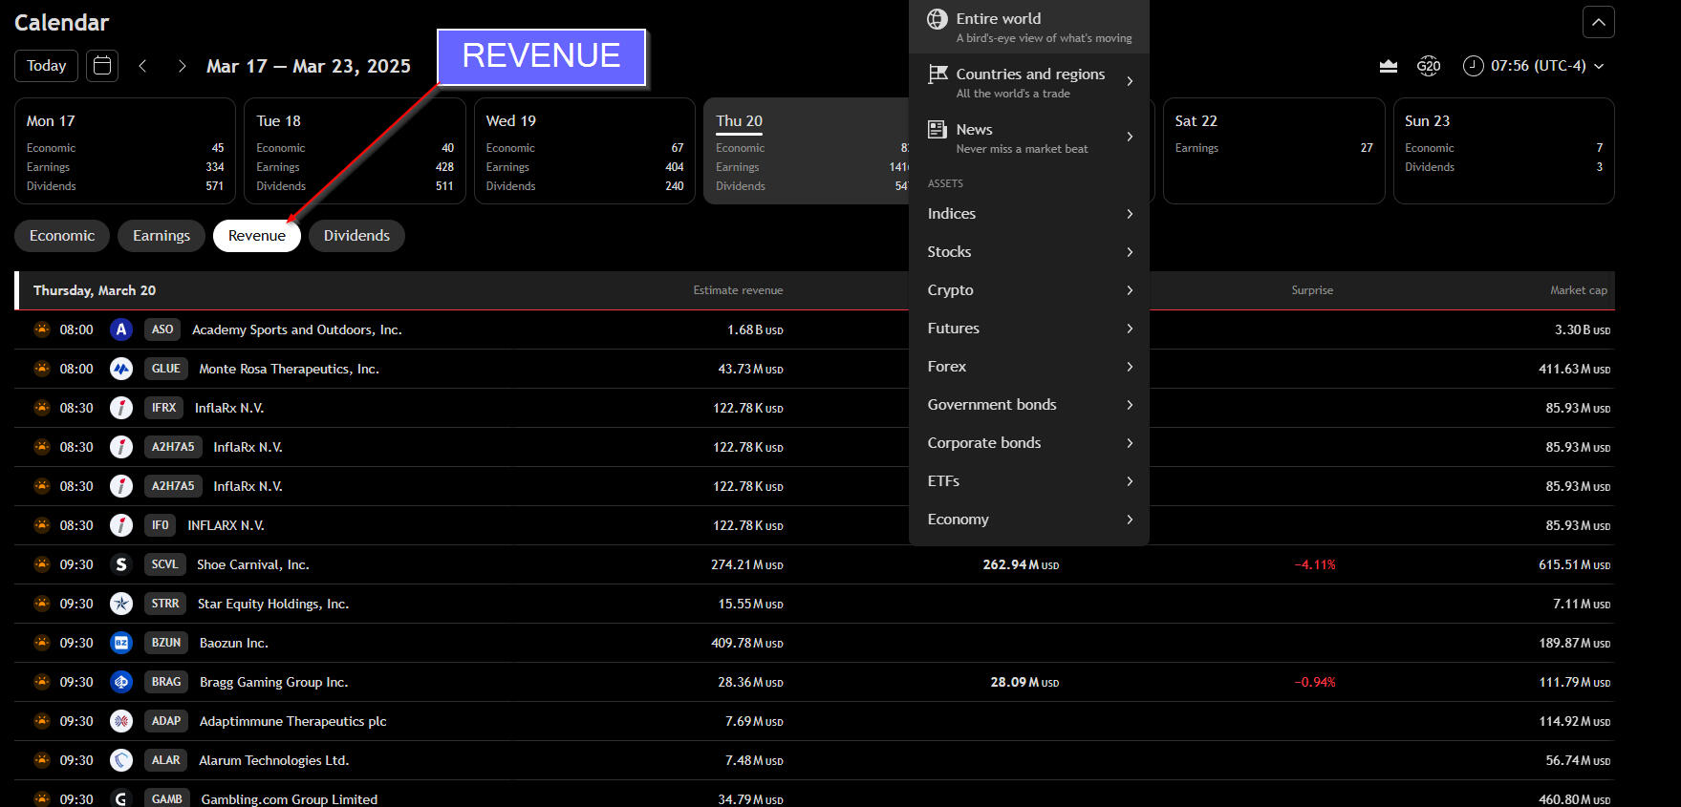Toggle the Economic filter chip

click(62, 236)
